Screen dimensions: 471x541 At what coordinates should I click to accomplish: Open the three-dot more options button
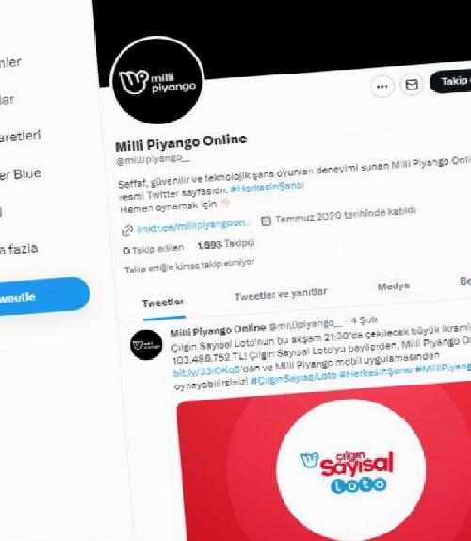382,87
